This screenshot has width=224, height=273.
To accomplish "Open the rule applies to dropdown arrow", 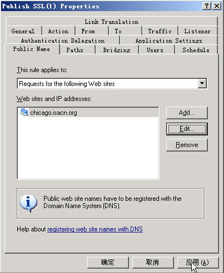I will point(202,83).
